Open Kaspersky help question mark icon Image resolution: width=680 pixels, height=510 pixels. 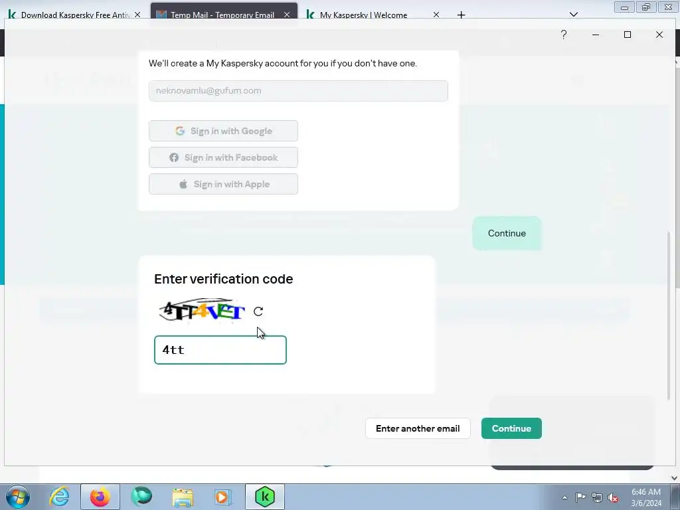pyautogui.click(x=563, y=35)
